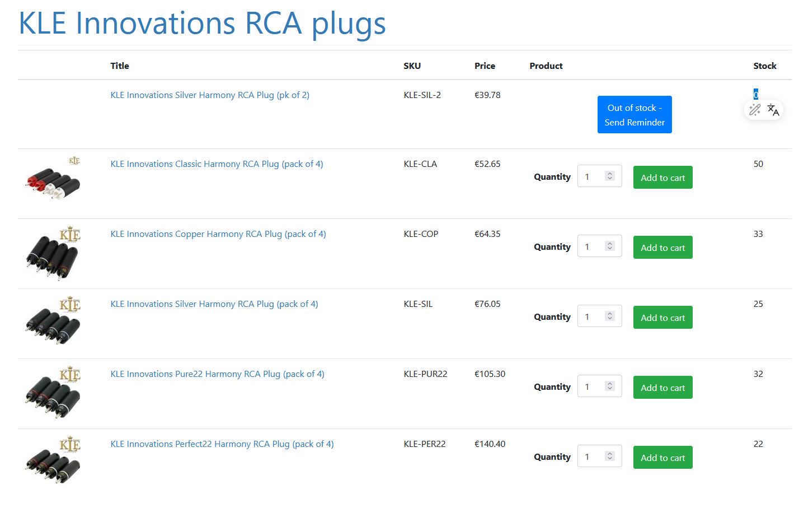This screenshot has height=508, width=799.
Task: Click the magic wand AI icon
Action: 755,110
